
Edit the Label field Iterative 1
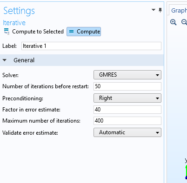point(91,46)
